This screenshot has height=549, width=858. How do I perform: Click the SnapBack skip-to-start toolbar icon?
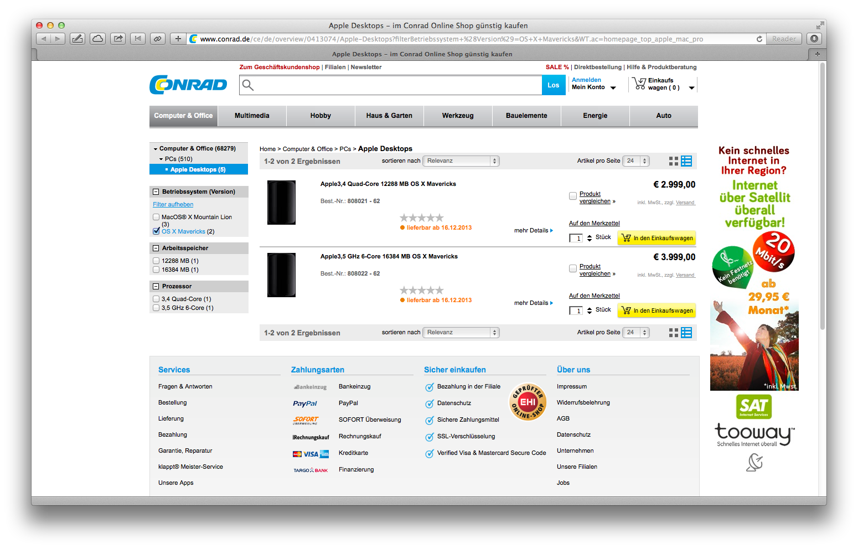(138, 39)
